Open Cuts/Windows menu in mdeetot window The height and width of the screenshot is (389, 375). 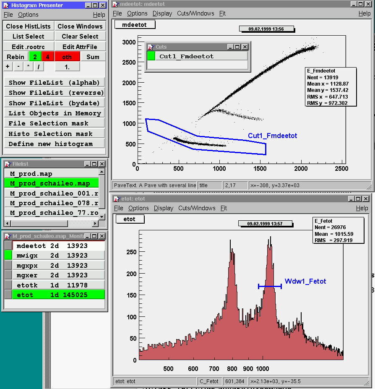(x=195, y=13)
